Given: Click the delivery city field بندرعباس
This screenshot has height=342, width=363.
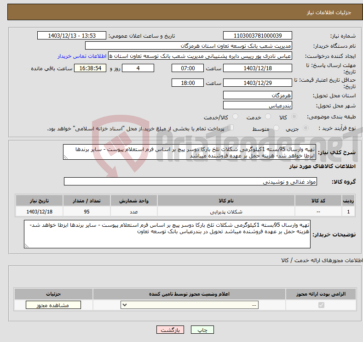Looking at the screenshot, I should [258, 105].
